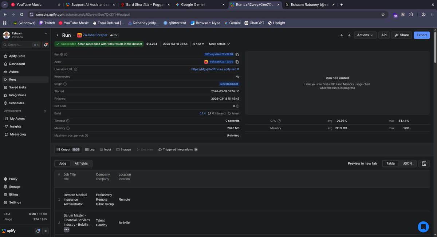Go to next run arrow
This screenshot has height=237, width=437.
click(349, 35)
